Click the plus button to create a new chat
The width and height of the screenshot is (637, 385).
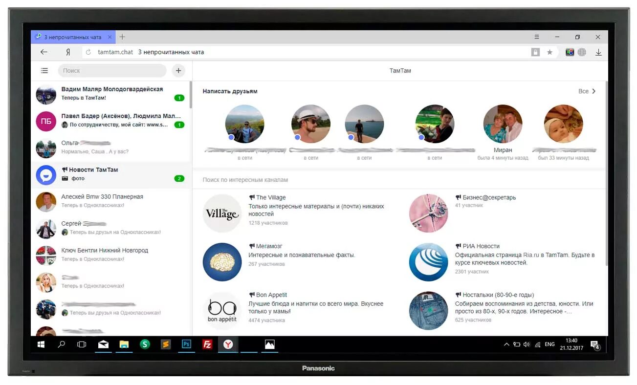(178, 71)
